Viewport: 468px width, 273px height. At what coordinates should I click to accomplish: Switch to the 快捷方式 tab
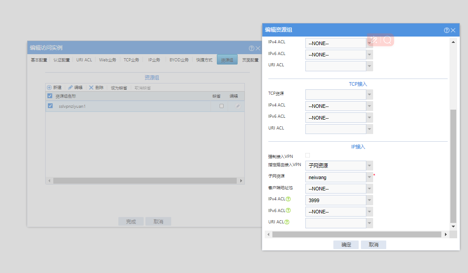point(204,60)
